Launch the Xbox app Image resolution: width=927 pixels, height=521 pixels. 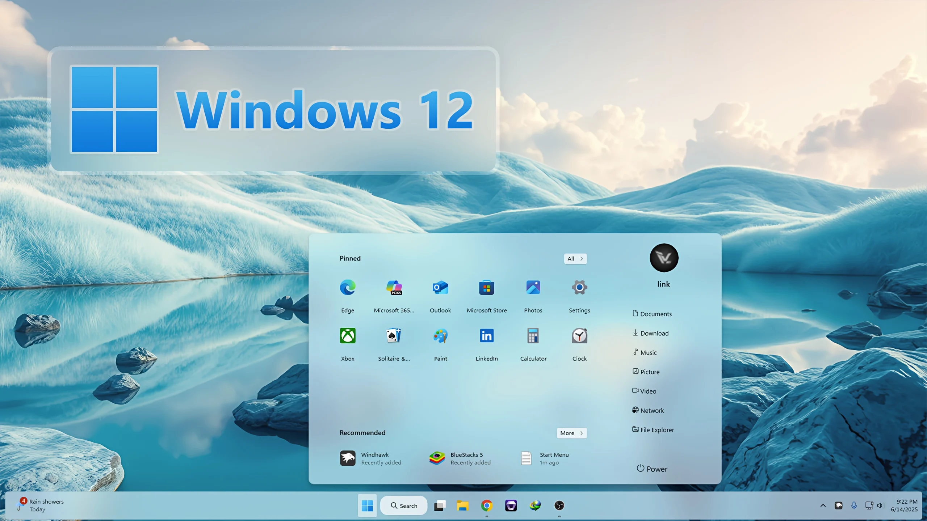point(348,344)
